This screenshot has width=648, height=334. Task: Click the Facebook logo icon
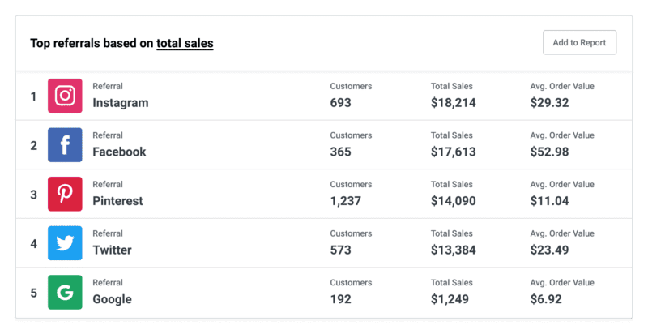point(65,145)
